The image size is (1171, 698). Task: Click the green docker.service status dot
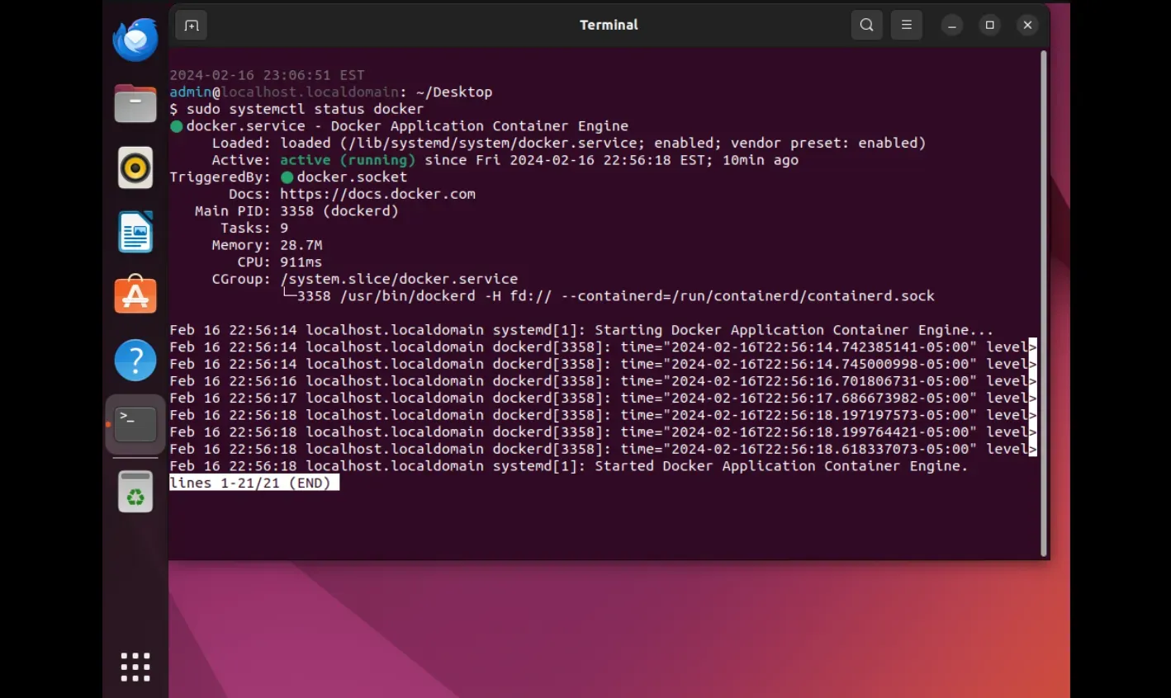coord(175,125)
